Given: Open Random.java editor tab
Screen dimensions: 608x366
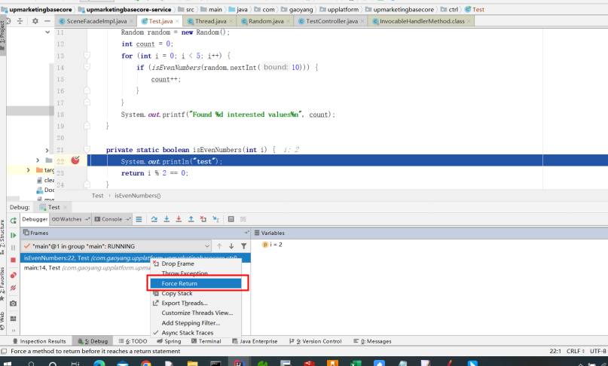Looking at the screenshot, I should [x=266, y=21].
